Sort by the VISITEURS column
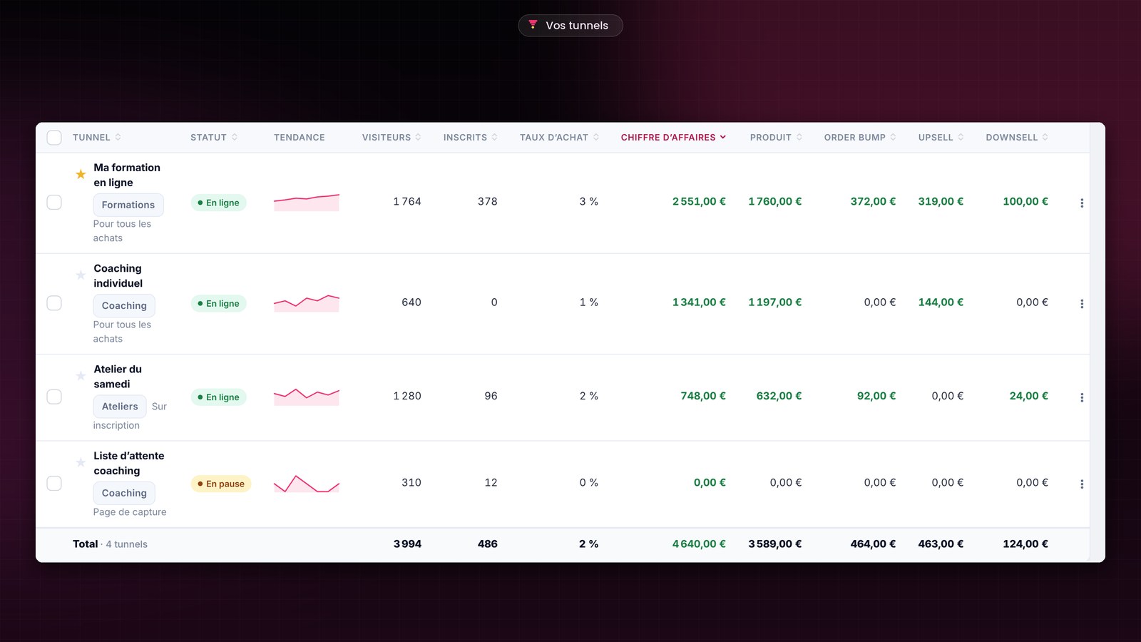 392,138
